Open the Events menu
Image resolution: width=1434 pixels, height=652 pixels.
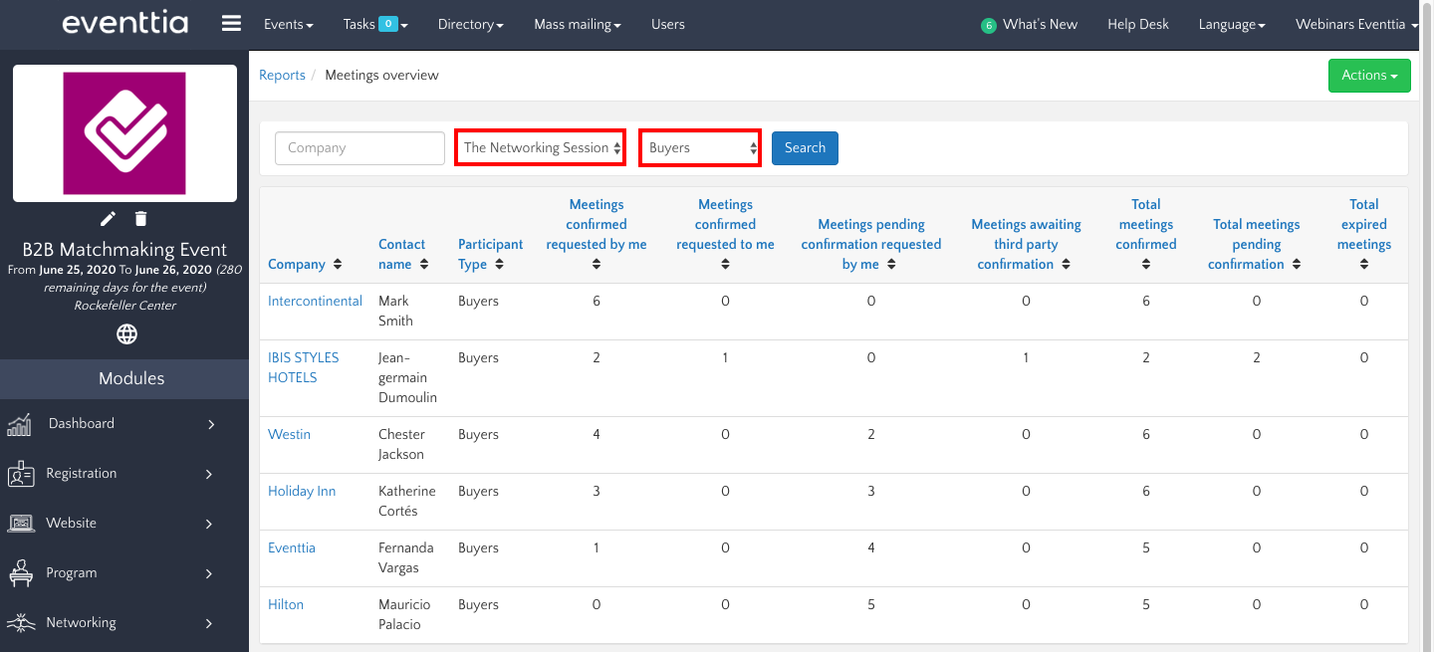(x=288, y=24)
